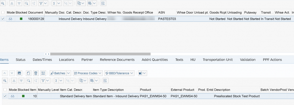Click Choose Layout icon in items grid toolbar

(x=92, y=80)
